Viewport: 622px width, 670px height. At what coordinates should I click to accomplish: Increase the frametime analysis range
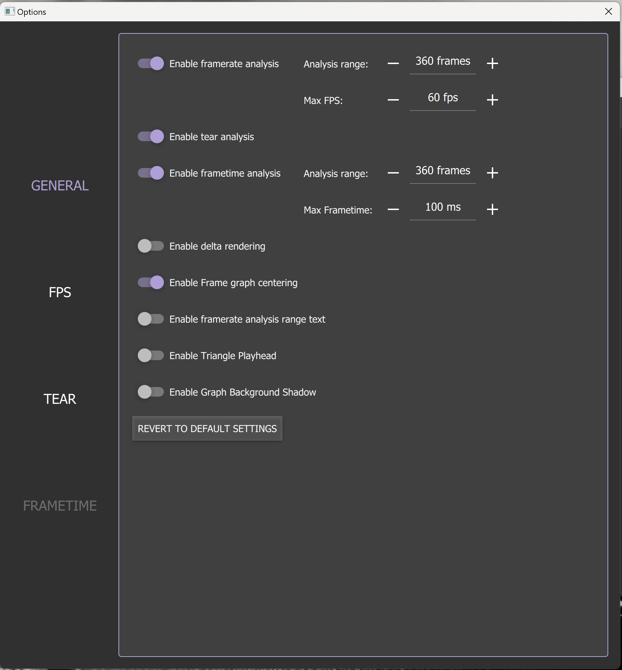[492, 173]
